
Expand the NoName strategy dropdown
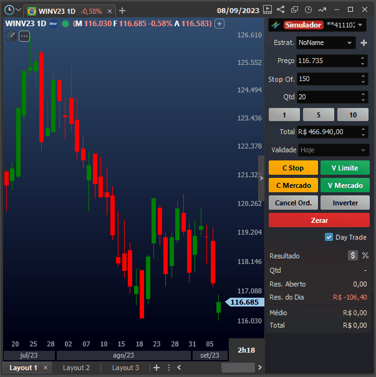tap(325, 43)
